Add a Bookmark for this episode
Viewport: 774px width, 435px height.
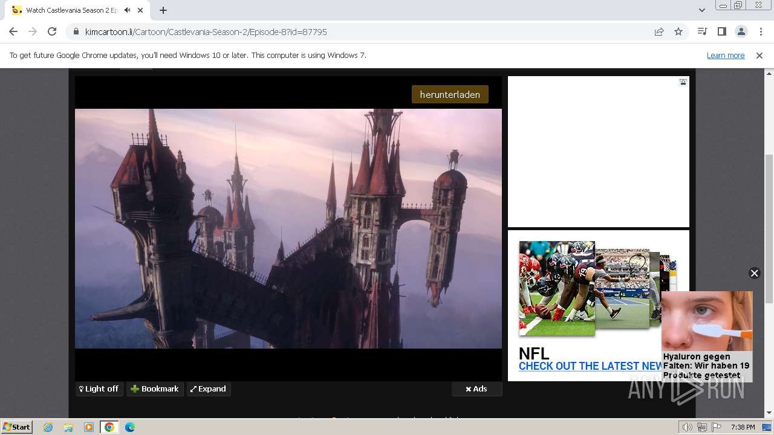[x=155, y=388]
